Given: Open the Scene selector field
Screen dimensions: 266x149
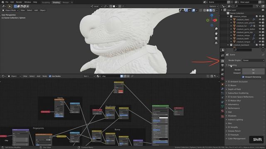Looking at the screenshot, I should tap(217, 2).
